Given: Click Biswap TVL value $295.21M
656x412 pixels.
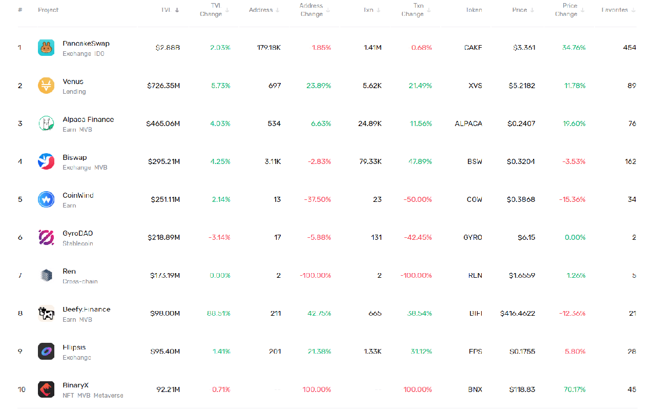Looking at the screenshot, I should 164,161.
